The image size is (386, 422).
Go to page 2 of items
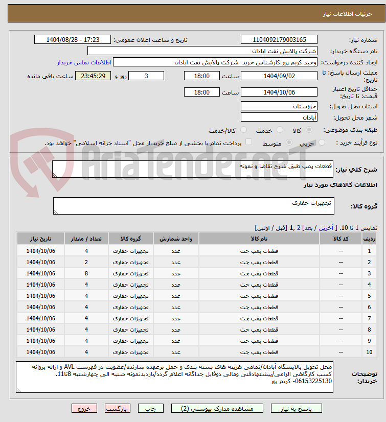[x=299, y=228]
